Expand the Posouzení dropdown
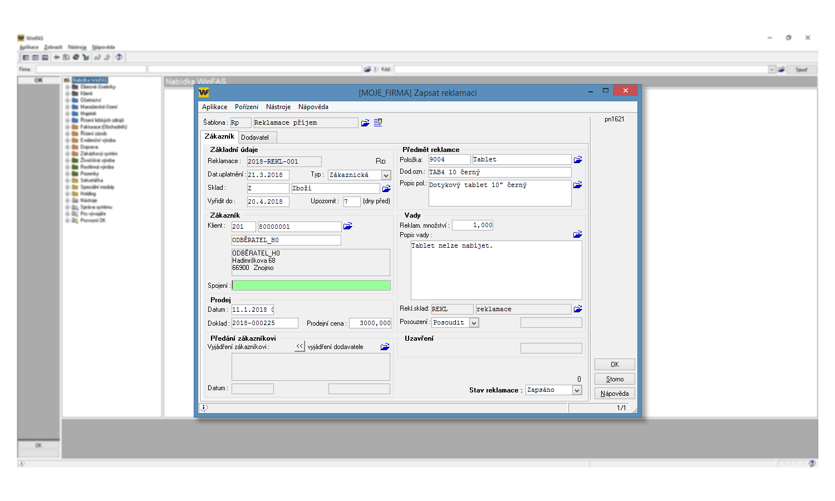This screenshot has height=501, width=835. (474, 323)
